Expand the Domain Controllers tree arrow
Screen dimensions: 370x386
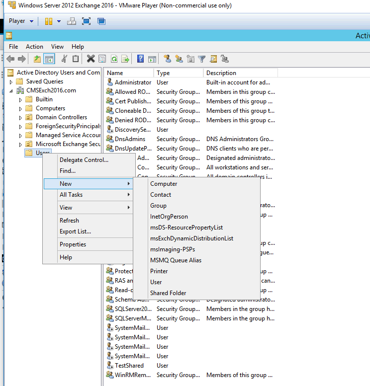tap(21, 117)
